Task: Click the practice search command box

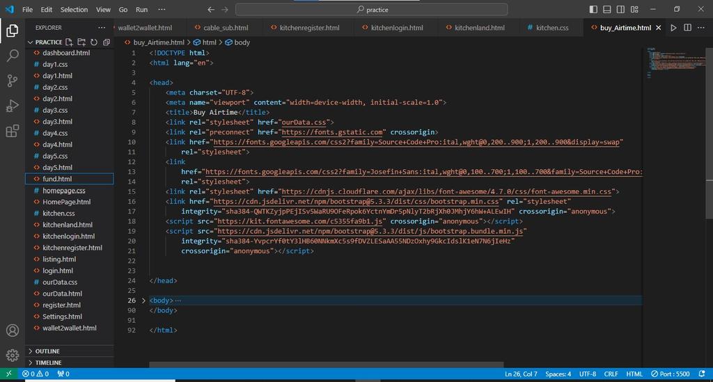Action: pyautogui.click(x=372, y=10)
